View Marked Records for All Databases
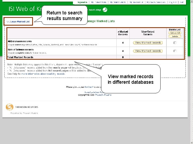The width and height of the screenshot is (193, 144). coord(148,43)
